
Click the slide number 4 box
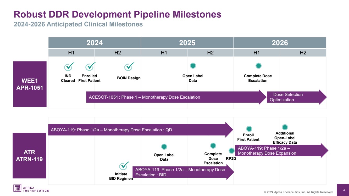pos(344,190)
